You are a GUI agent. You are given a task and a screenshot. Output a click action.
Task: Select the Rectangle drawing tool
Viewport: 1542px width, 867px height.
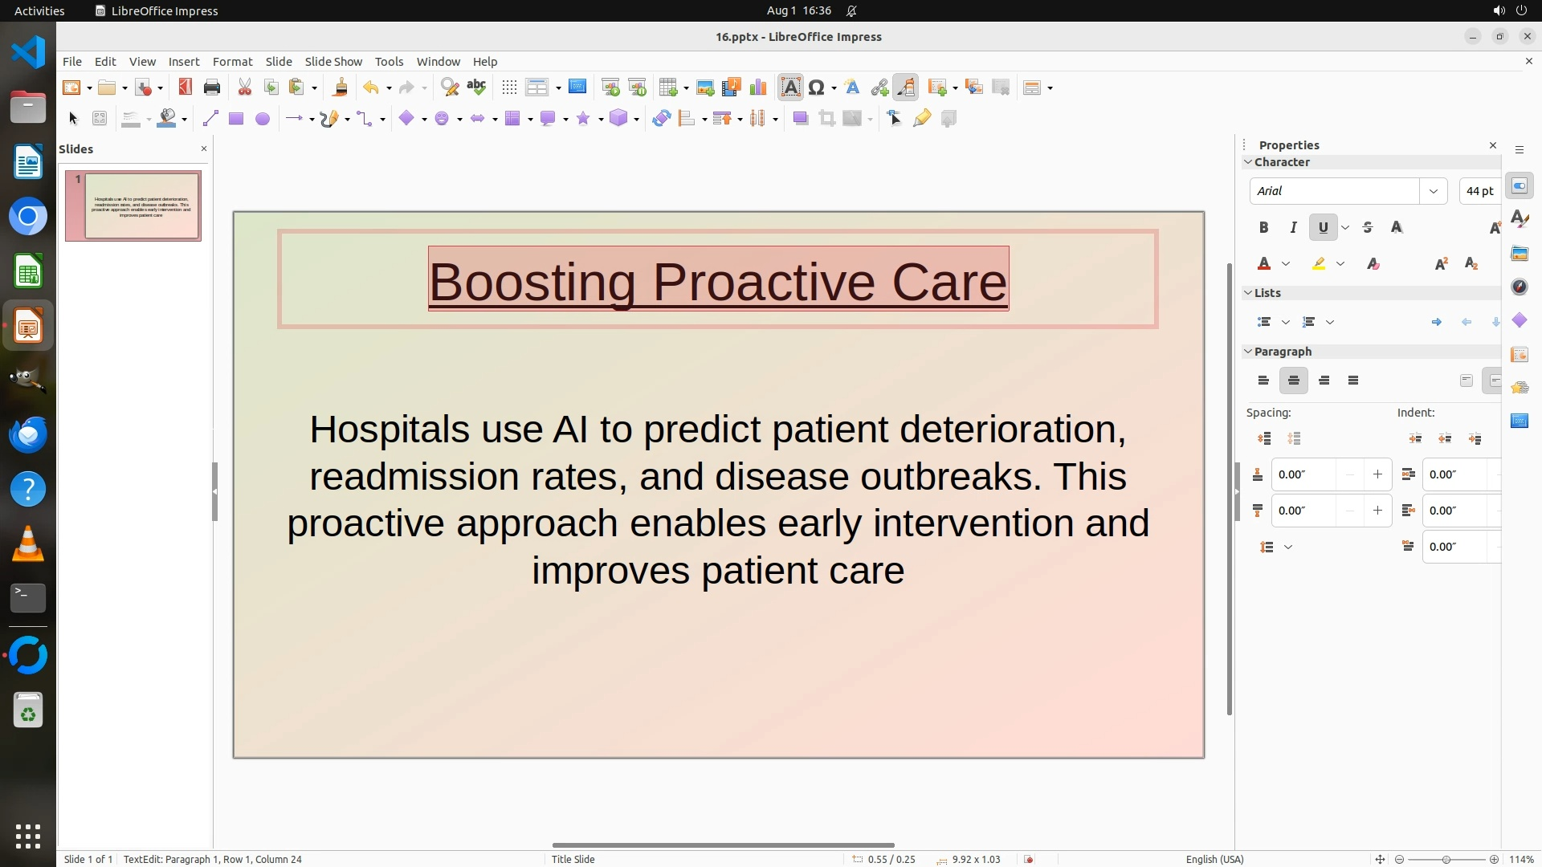click(x=235, y=119)
